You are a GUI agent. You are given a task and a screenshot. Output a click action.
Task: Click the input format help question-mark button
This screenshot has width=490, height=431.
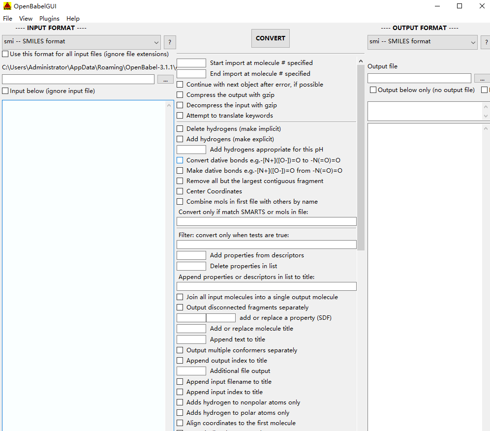click(x=169, y=42)
